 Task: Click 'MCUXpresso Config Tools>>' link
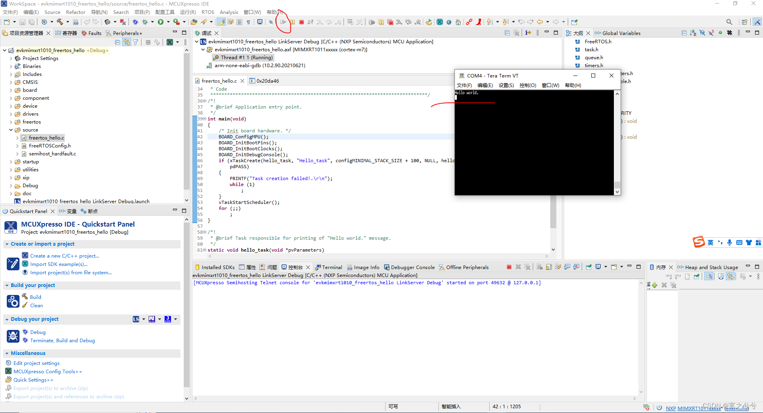click(x=48, y=372)
